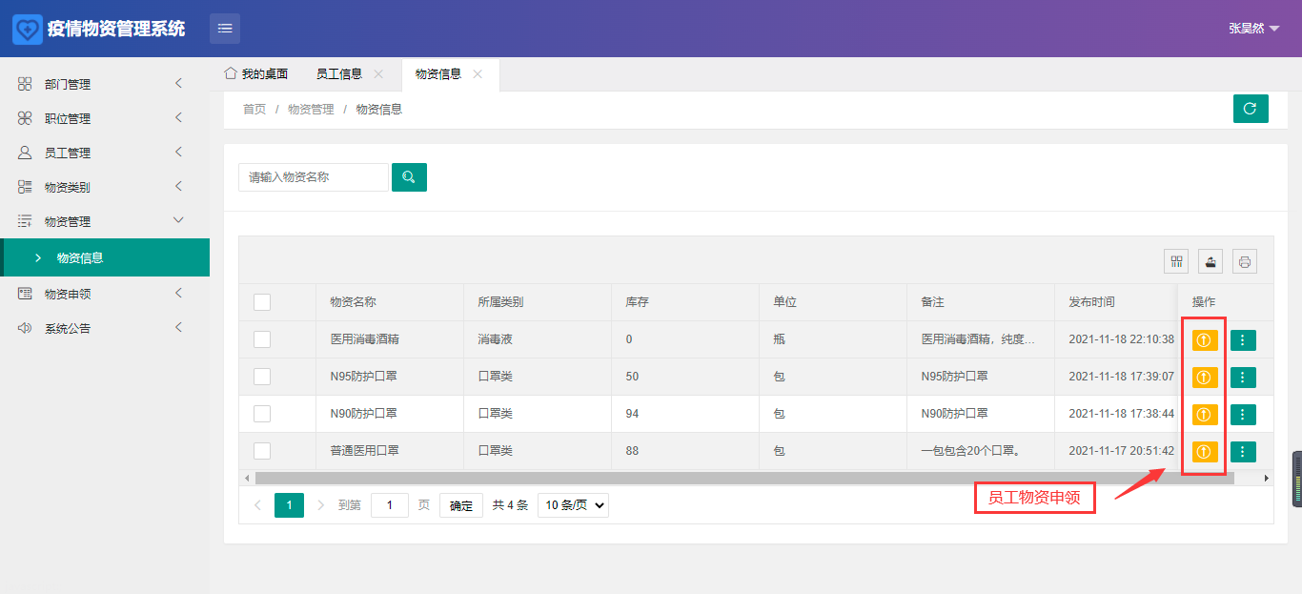
Task: Expand the 物资类别 menu chevron
Action: point(178,187)
